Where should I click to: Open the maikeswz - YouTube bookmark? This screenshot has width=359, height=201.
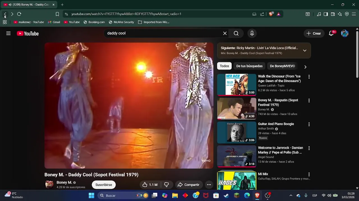point(29,22)
